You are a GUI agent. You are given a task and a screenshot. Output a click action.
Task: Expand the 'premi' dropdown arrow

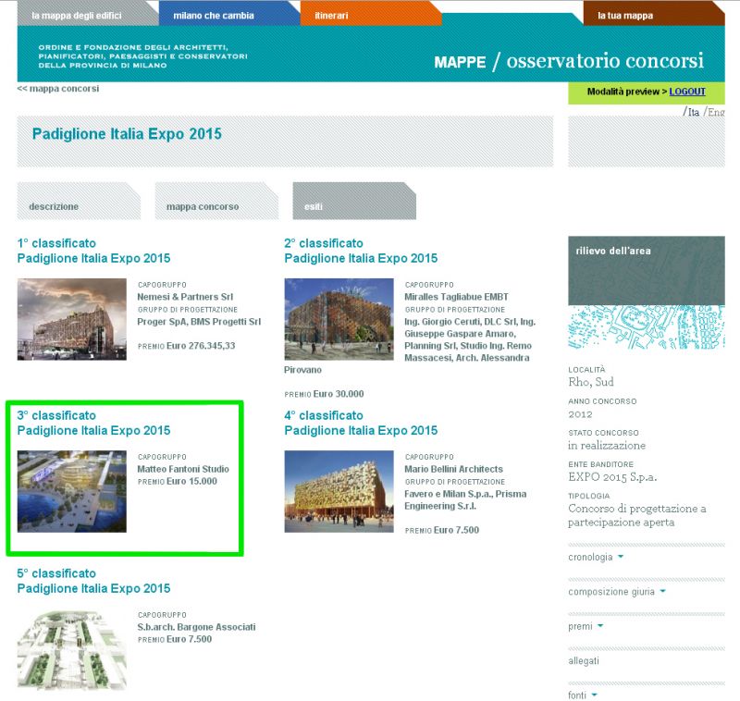click(x=586, y=626)
